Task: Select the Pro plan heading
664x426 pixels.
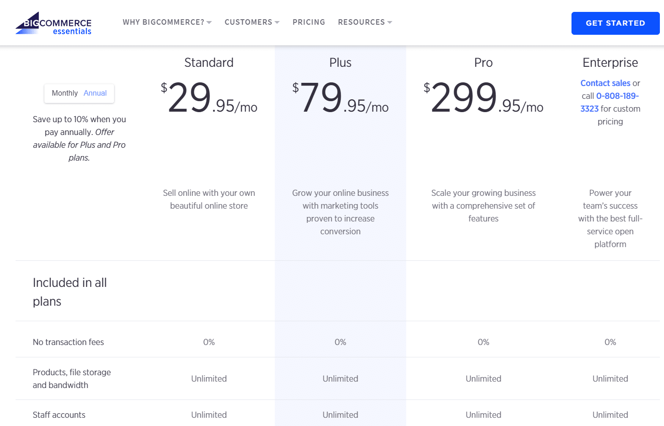Action: click(x=483, y=63)
